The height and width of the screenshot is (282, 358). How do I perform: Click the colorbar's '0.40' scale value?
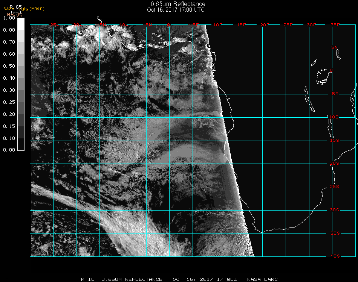[9, 78]
